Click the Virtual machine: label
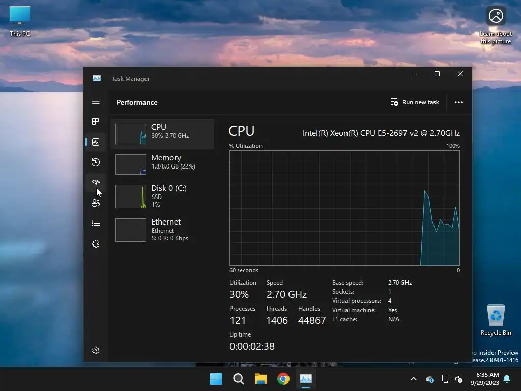521x391 pixels. 354,310
